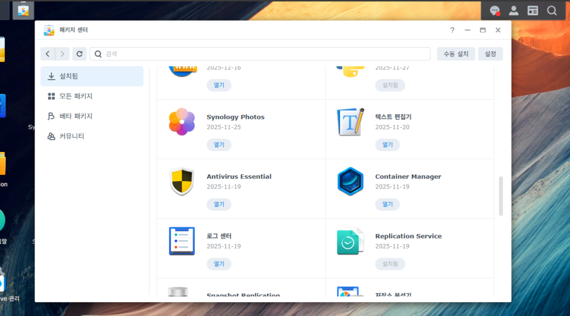
Task: Open the desktop search magnifier icon
Action: (x=552, y=11)
